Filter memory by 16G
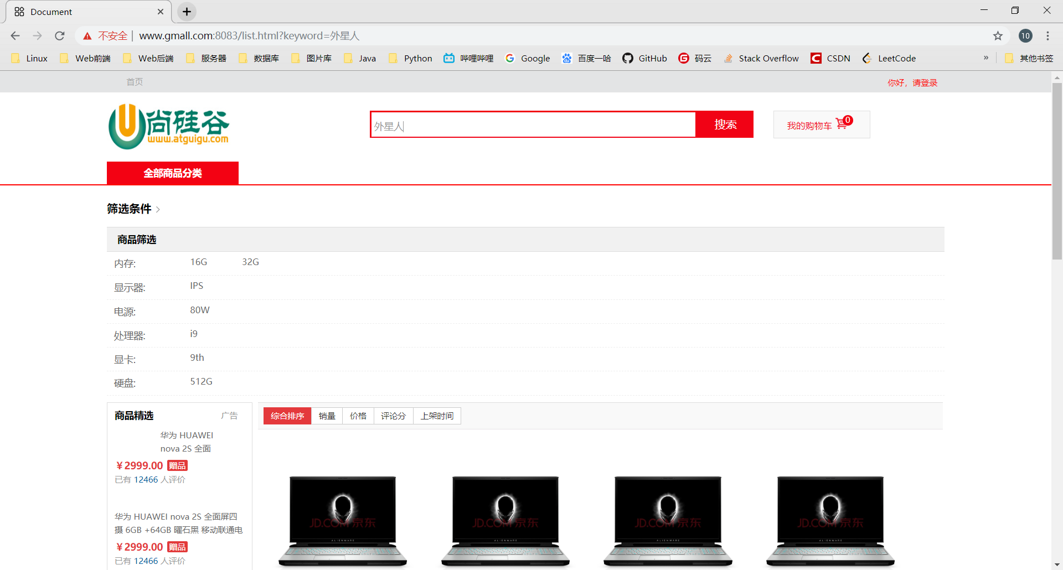The height and width of the screenshot is (570, 1063). click(x=199, y=262)
